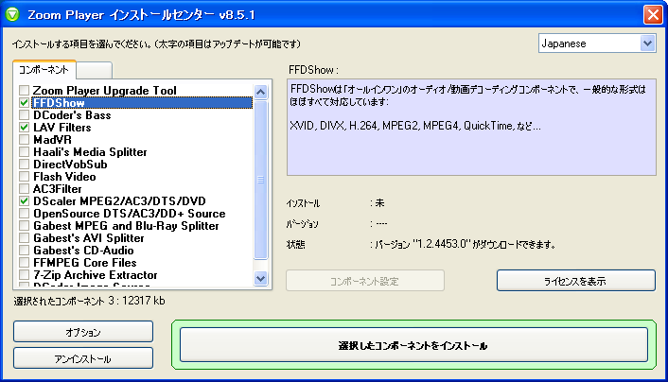
Task: Open license via ライセンスを表示 button
Action: coord(575,281)
